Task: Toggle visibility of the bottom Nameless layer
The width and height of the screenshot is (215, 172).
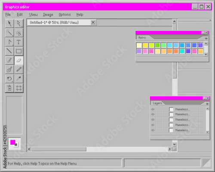Action: click(x=153, y=130)
